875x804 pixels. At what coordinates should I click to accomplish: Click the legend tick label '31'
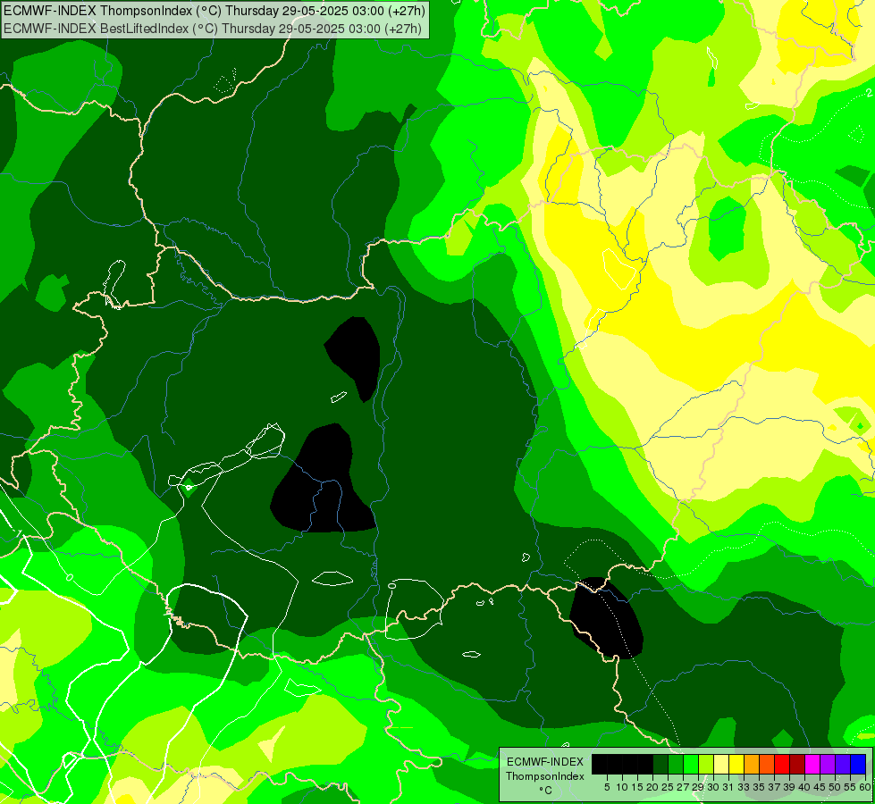tap(728, 787)
